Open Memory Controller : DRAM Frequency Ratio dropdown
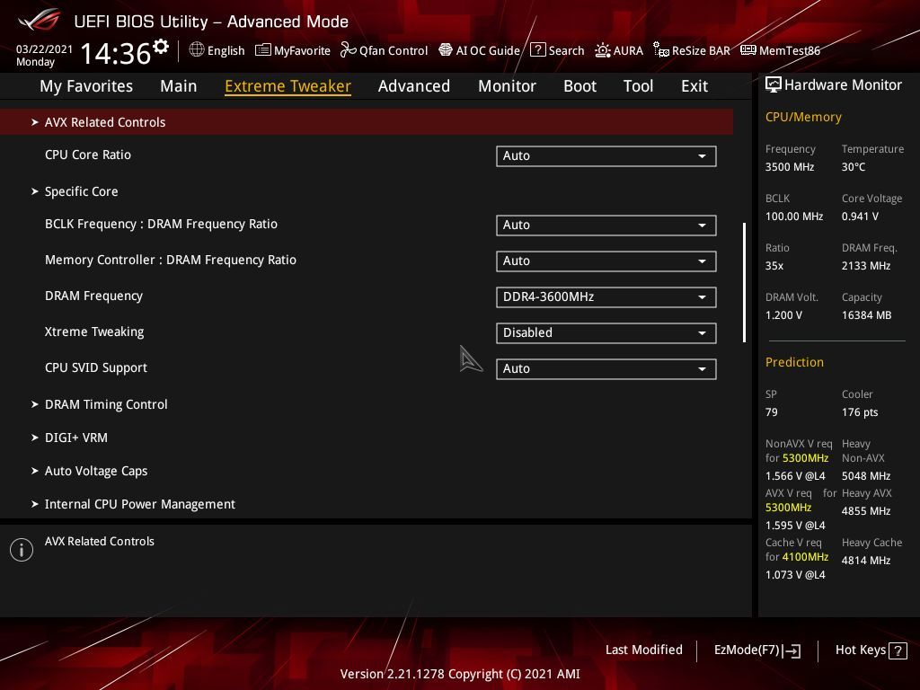 (606, 261)
